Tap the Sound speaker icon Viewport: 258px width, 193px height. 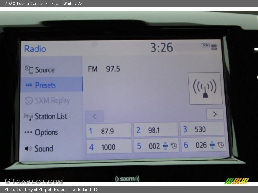28,148
